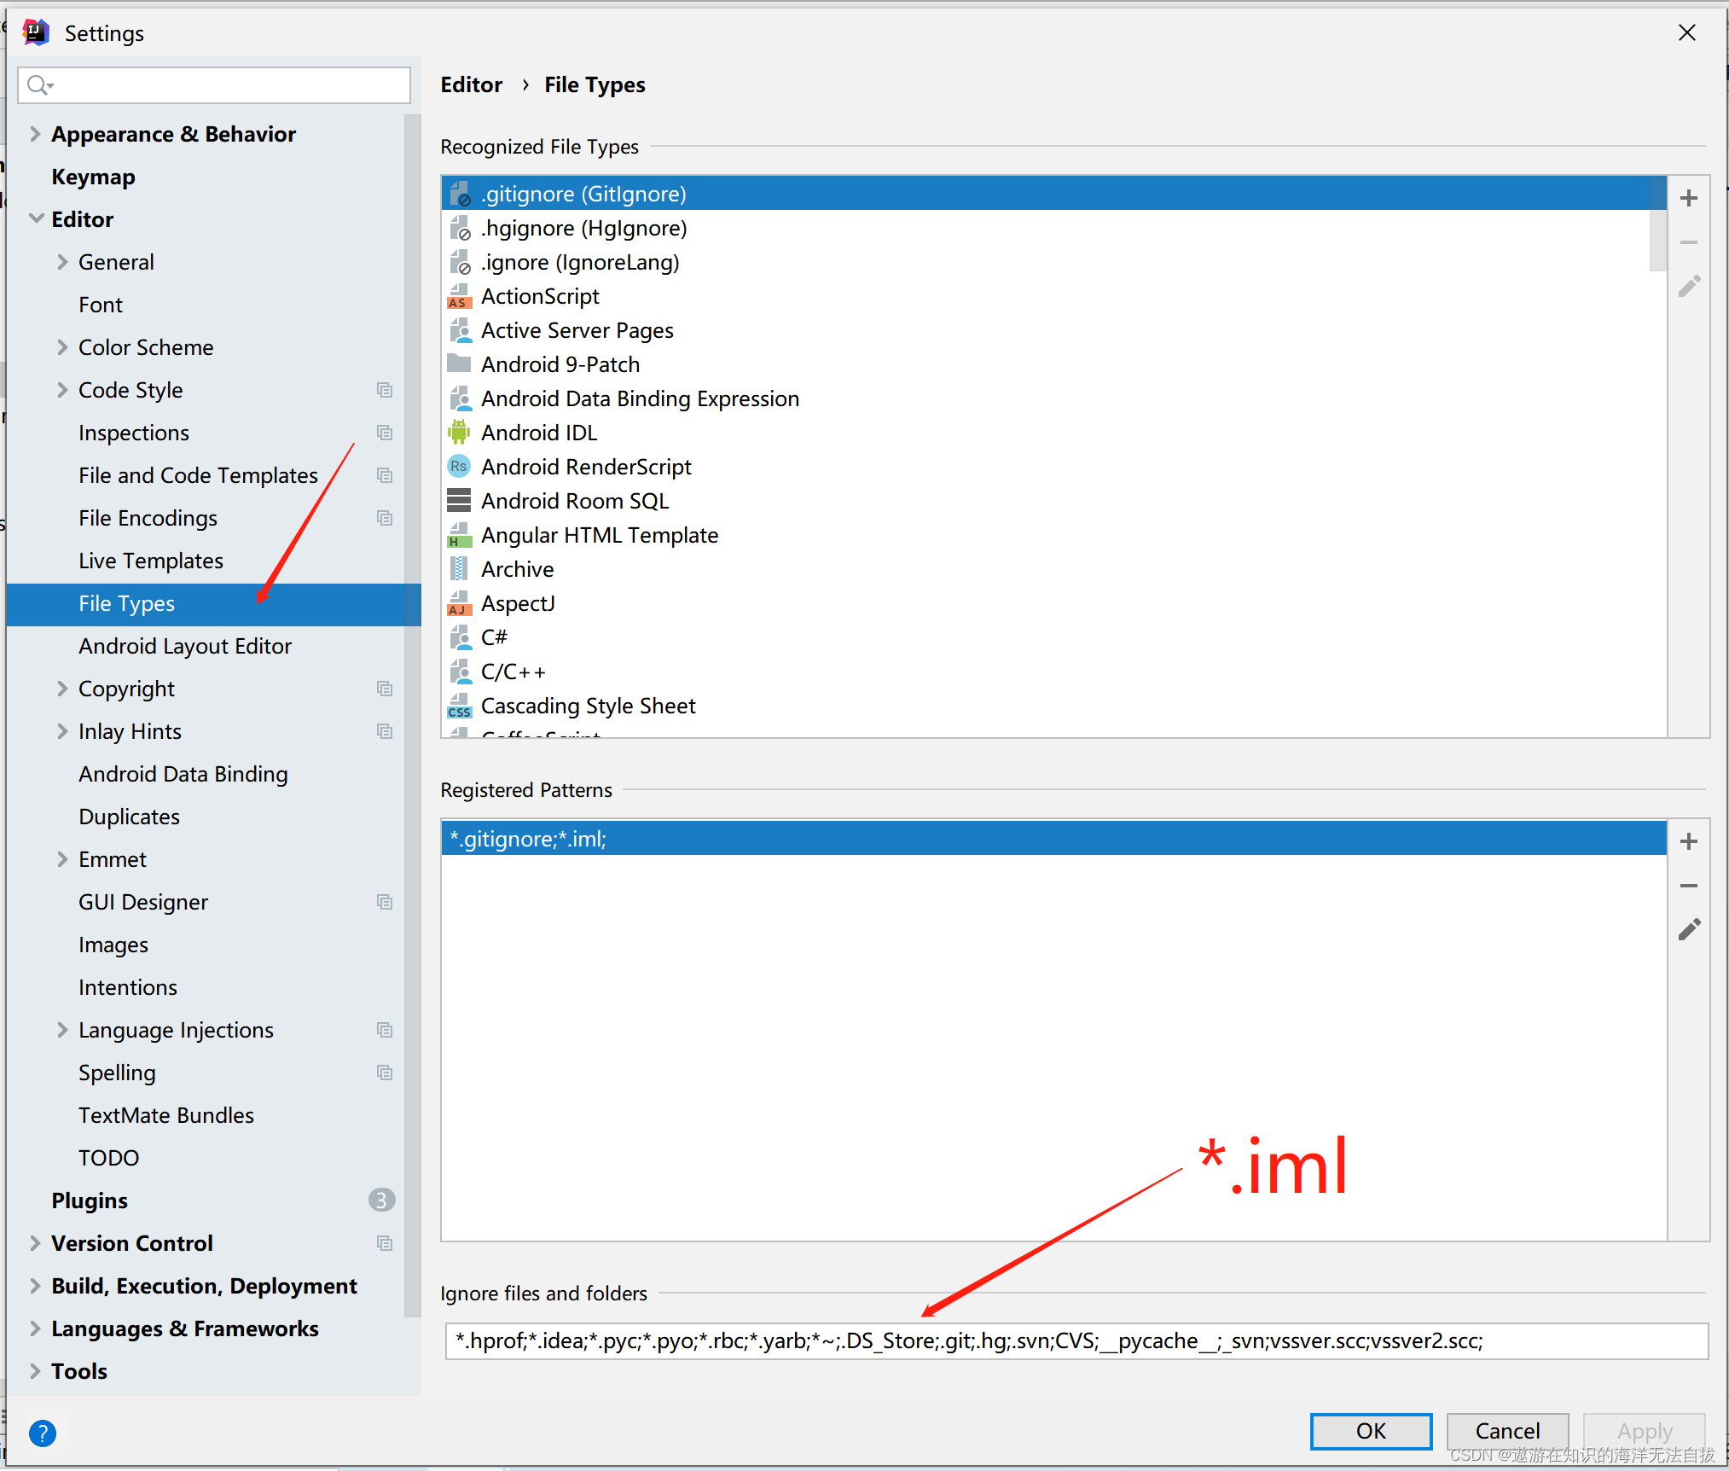Screen dimensions: 1729x1471
Task: Open help via question mark icon
Action: click(42, 1433)
